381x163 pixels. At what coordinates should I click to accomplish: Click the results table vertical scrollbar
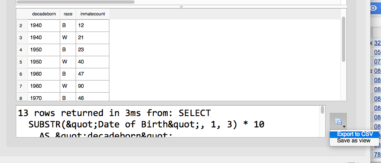click(344, 39)
